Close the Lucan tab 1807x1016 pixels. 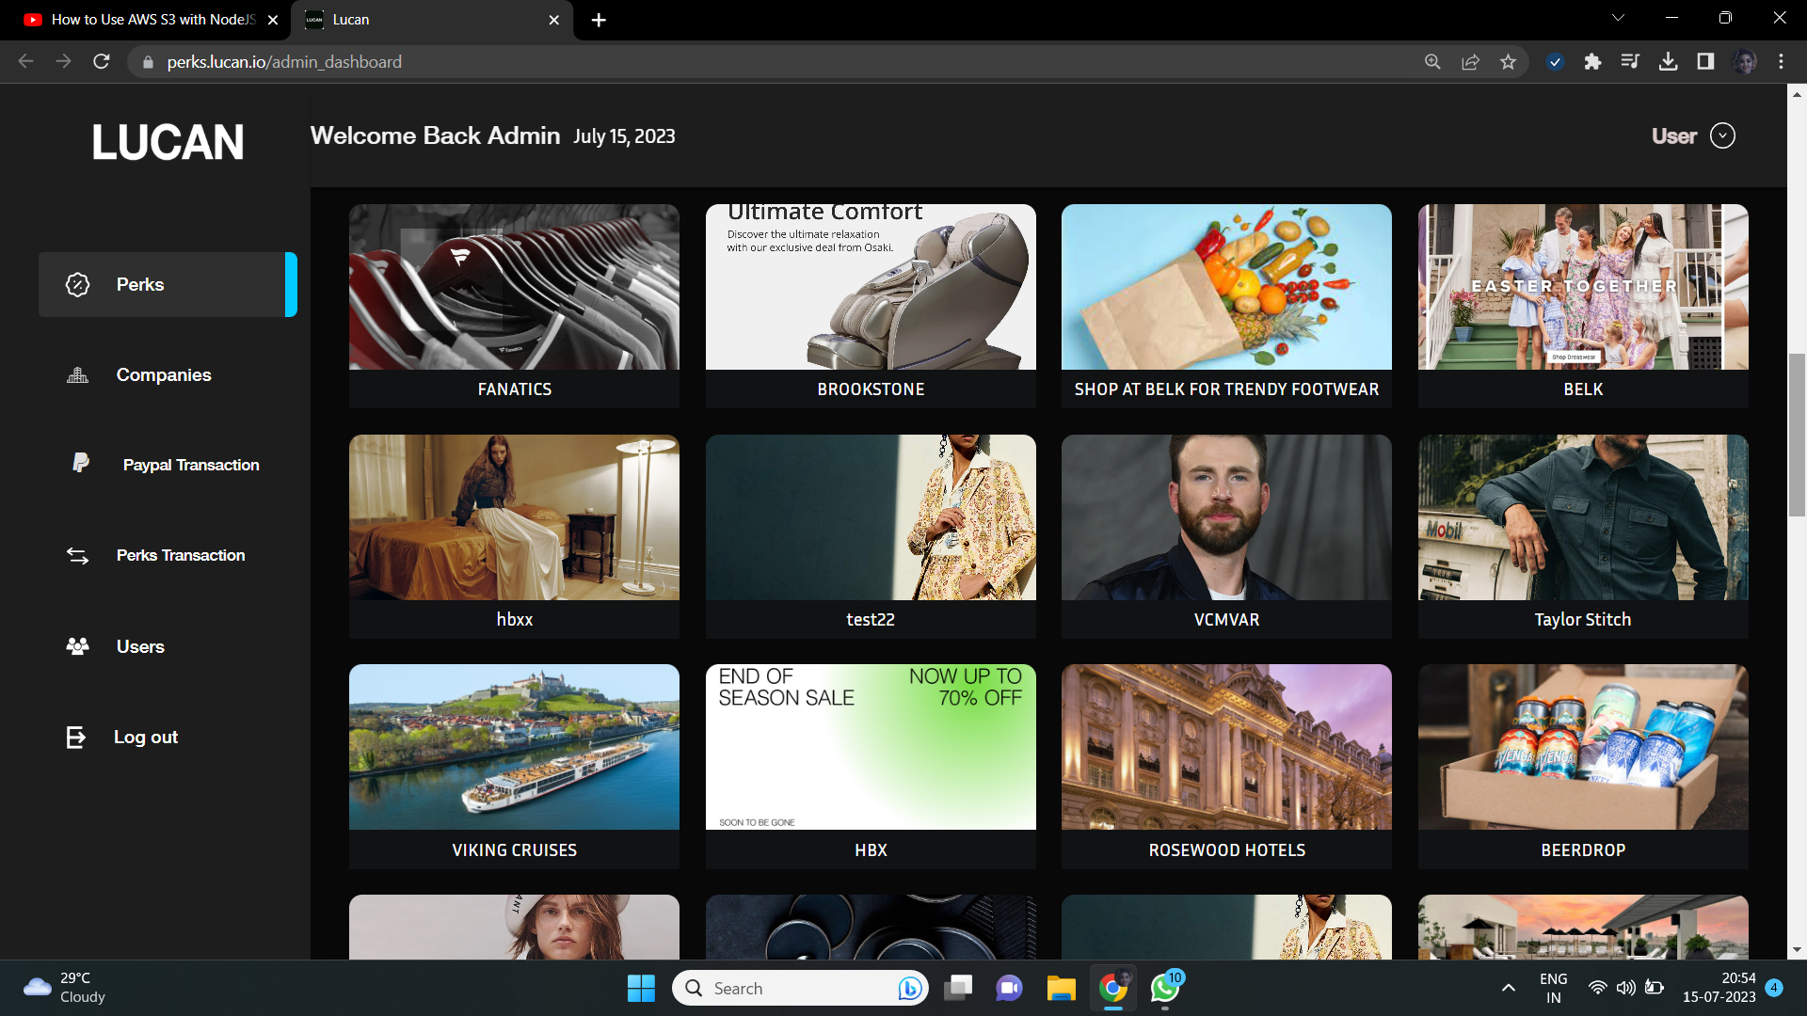(x=553, y=20)
